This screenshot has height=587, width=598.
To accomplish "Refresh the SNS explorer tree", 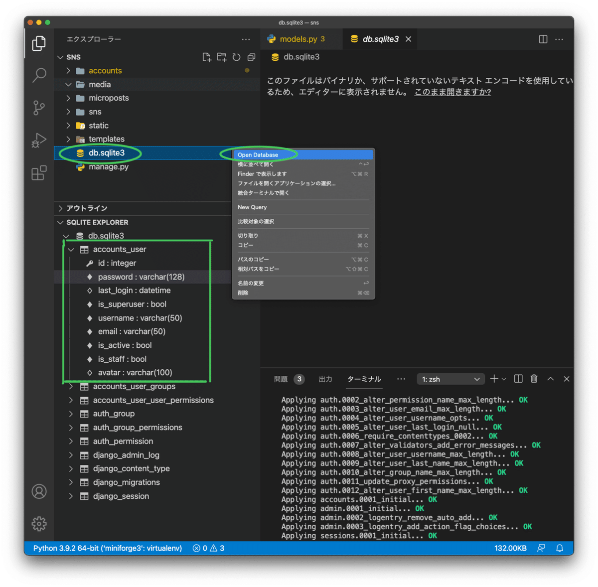I will 237,57.
